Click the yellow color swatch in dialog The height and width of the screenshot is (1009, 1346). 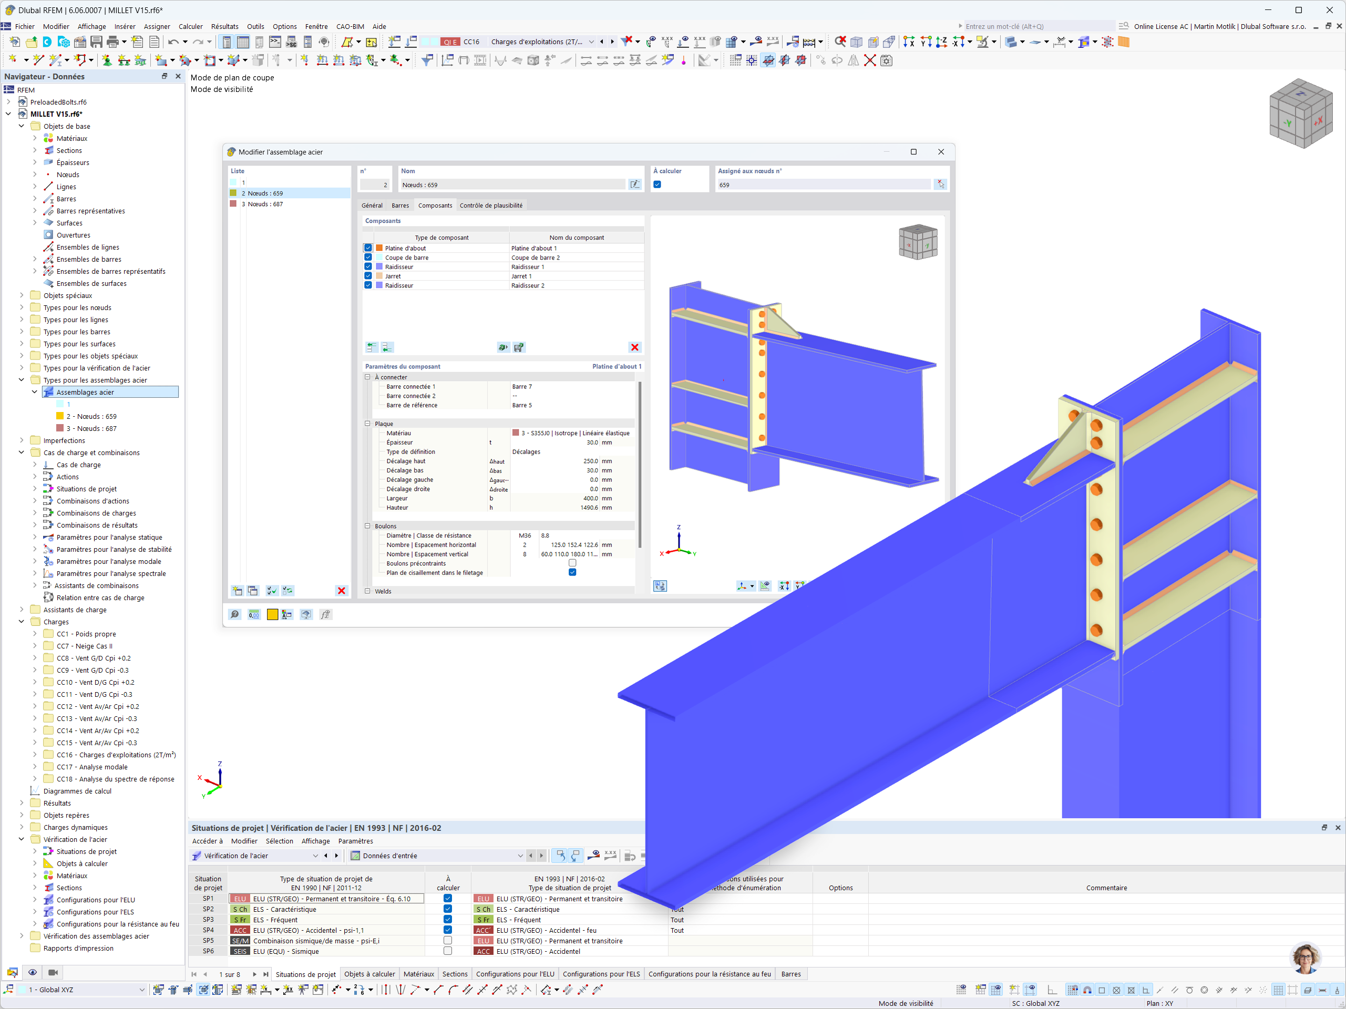pos(272,615)
